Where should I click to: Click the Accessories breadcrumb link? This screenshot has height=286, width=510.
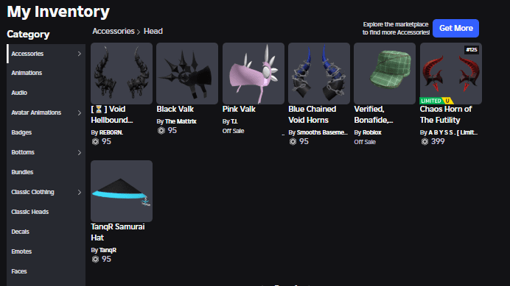(113, 31)
